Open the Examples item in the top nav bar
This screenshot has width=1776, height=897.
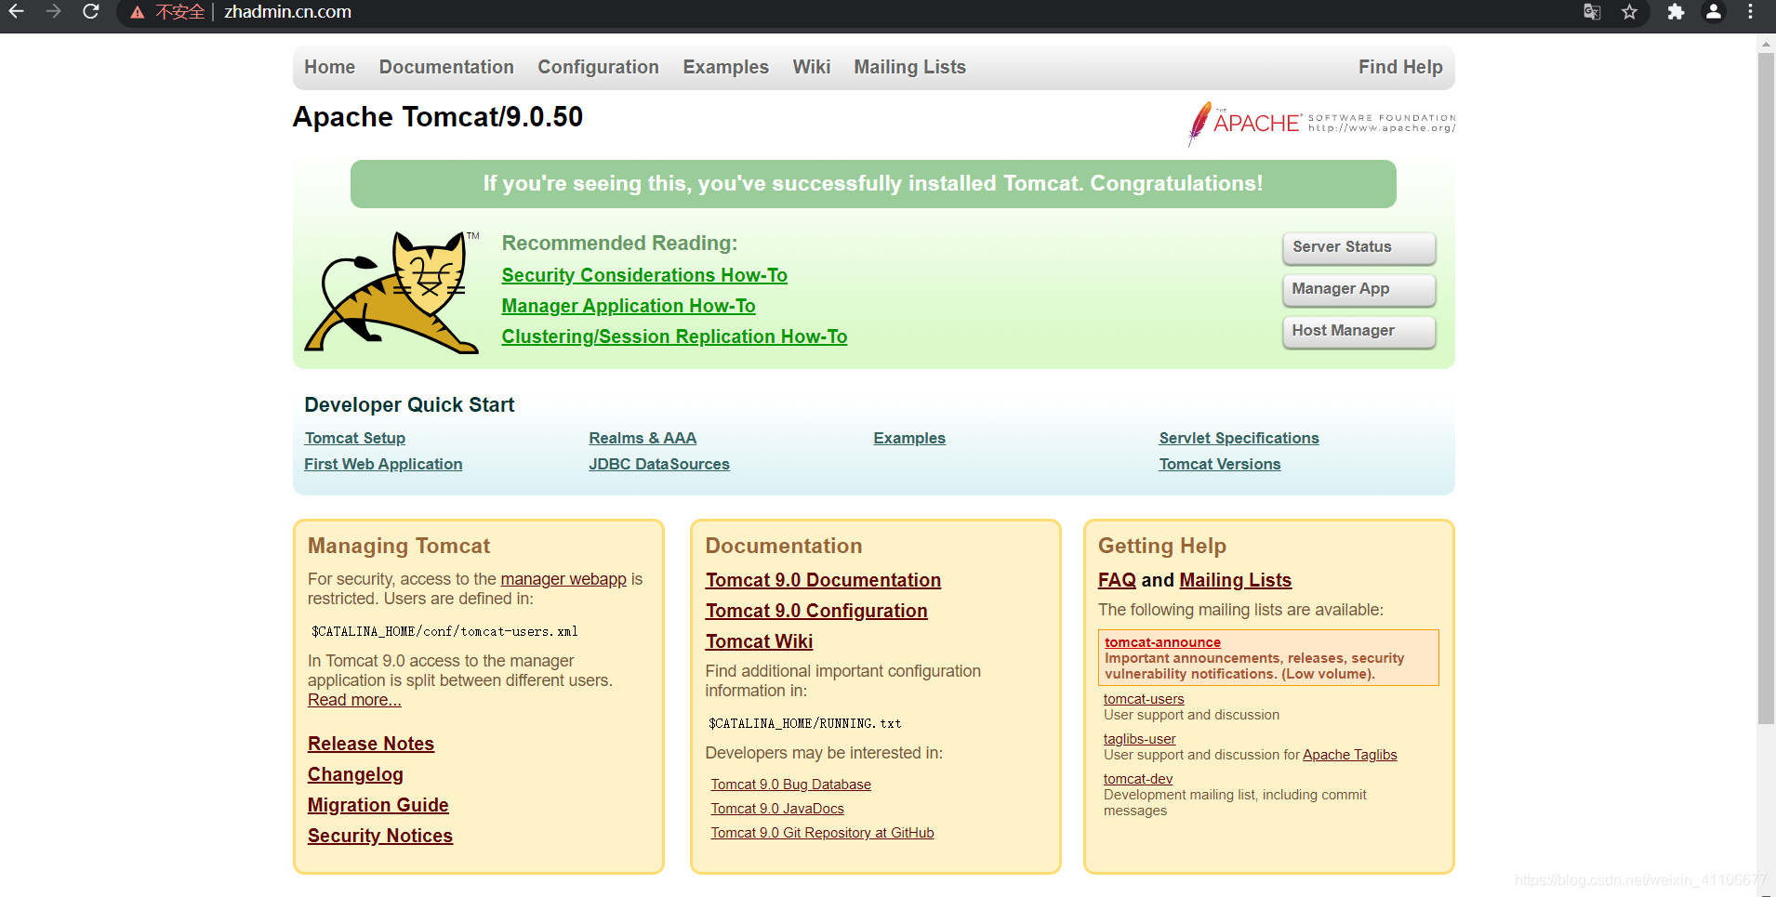coord(725,67)
